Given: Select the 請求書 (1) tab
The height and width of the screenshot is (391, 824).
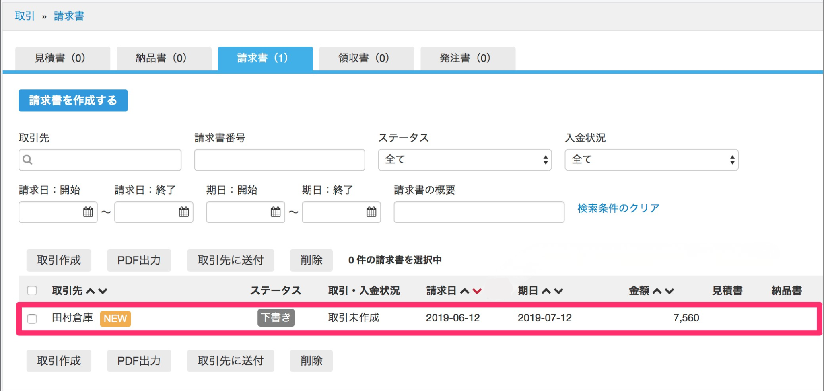Looking at the screenshot, I should (266, 58).
